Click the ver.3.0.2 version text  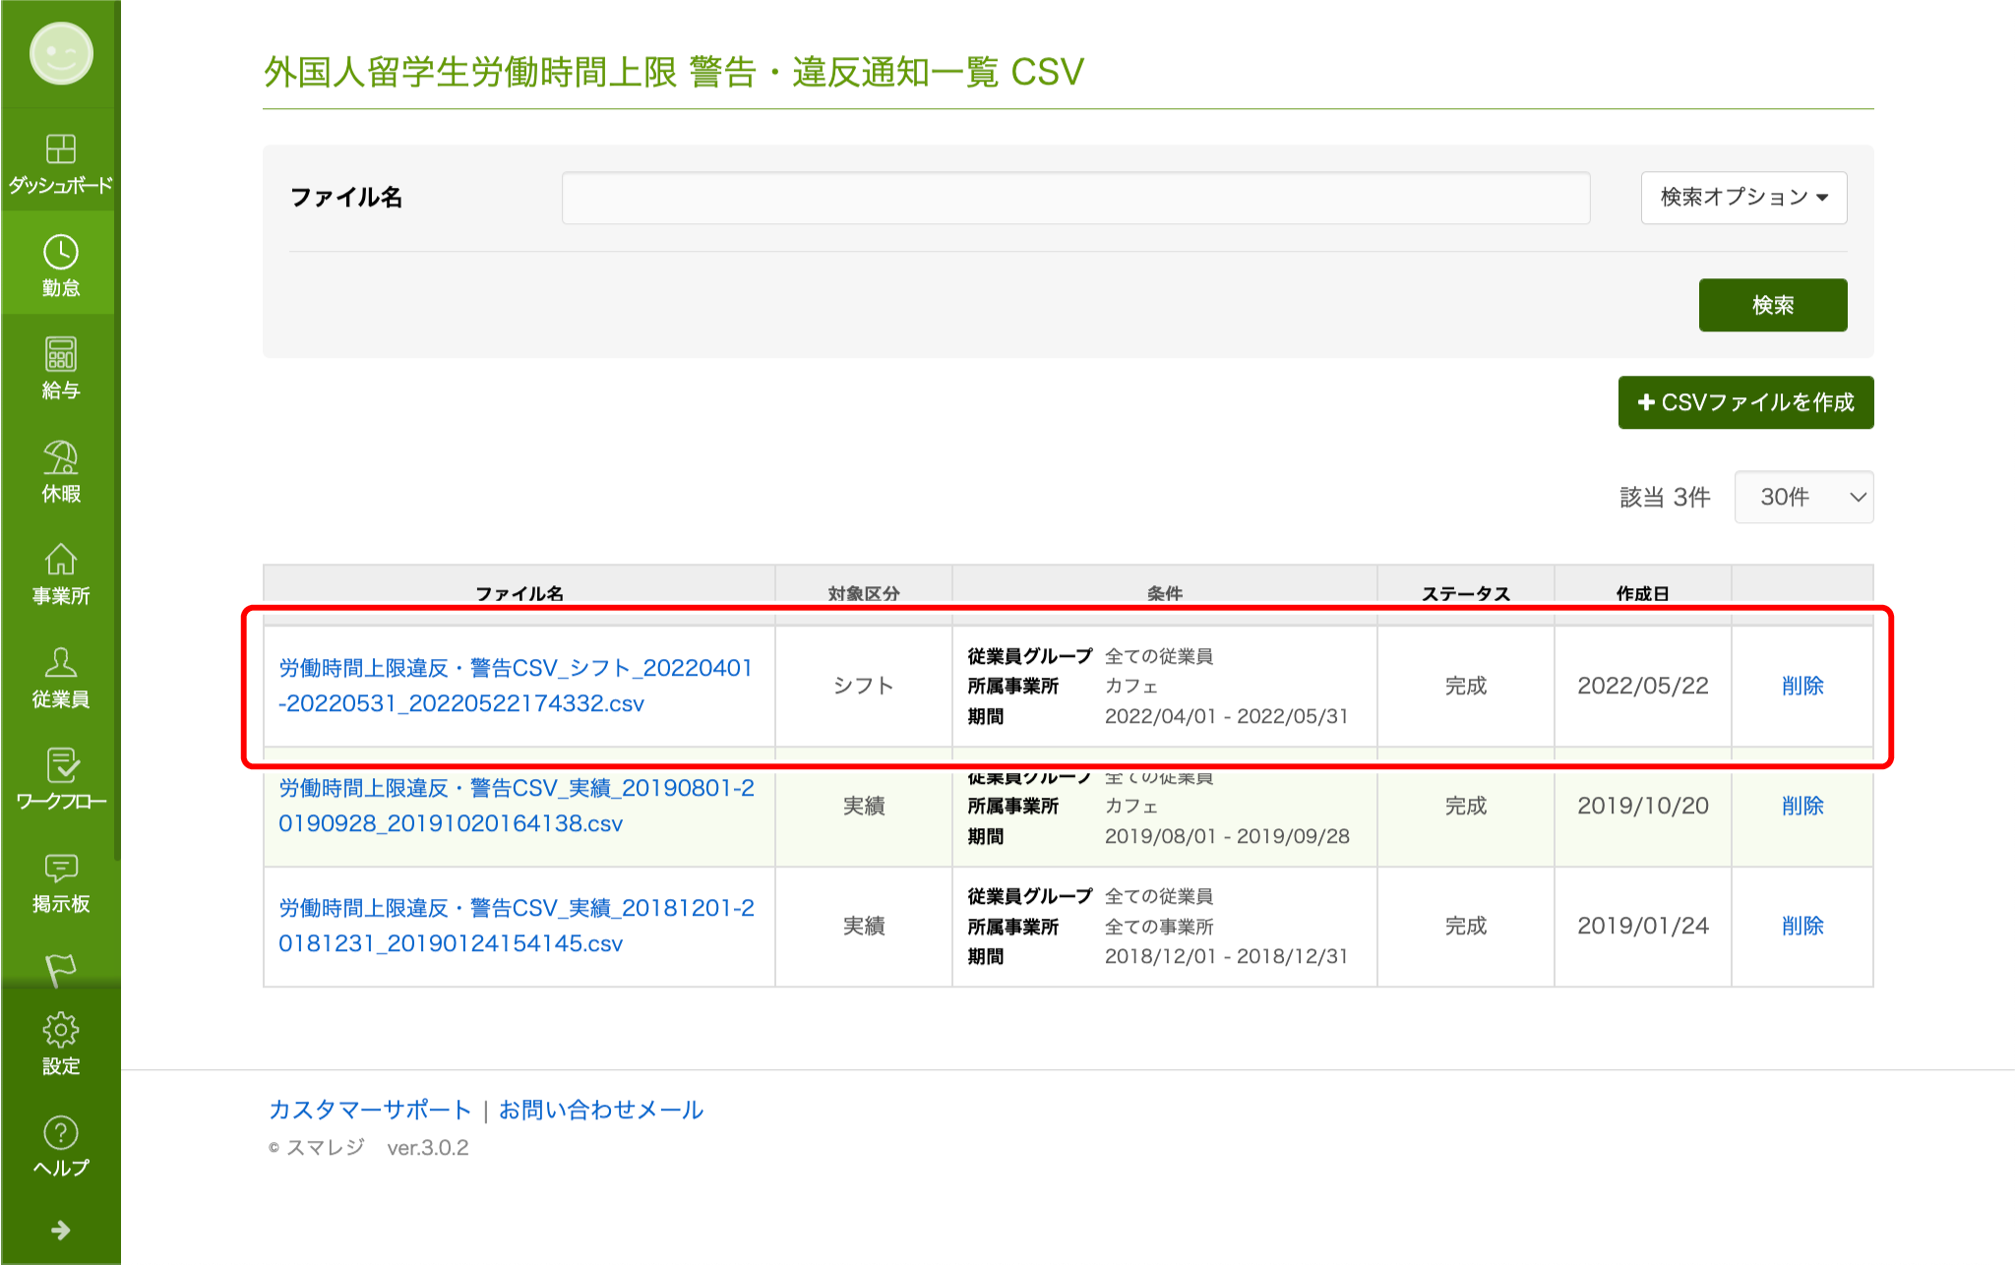(x=428, y=1148)
